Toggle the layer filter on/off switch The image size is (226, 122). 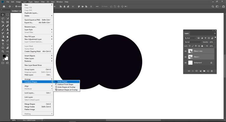(x=215, y=38)
